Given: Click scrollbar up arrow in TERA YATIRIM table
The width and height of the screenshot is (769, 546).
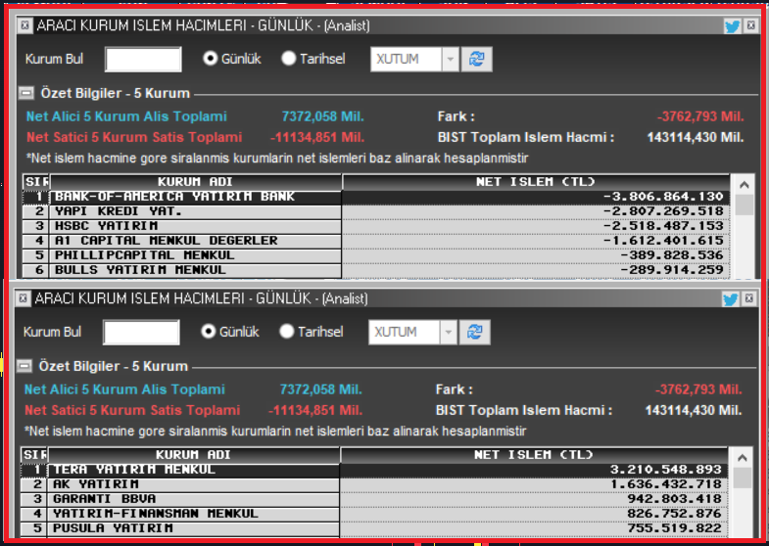Looking at the screenshot, I should tap(742, 457).
